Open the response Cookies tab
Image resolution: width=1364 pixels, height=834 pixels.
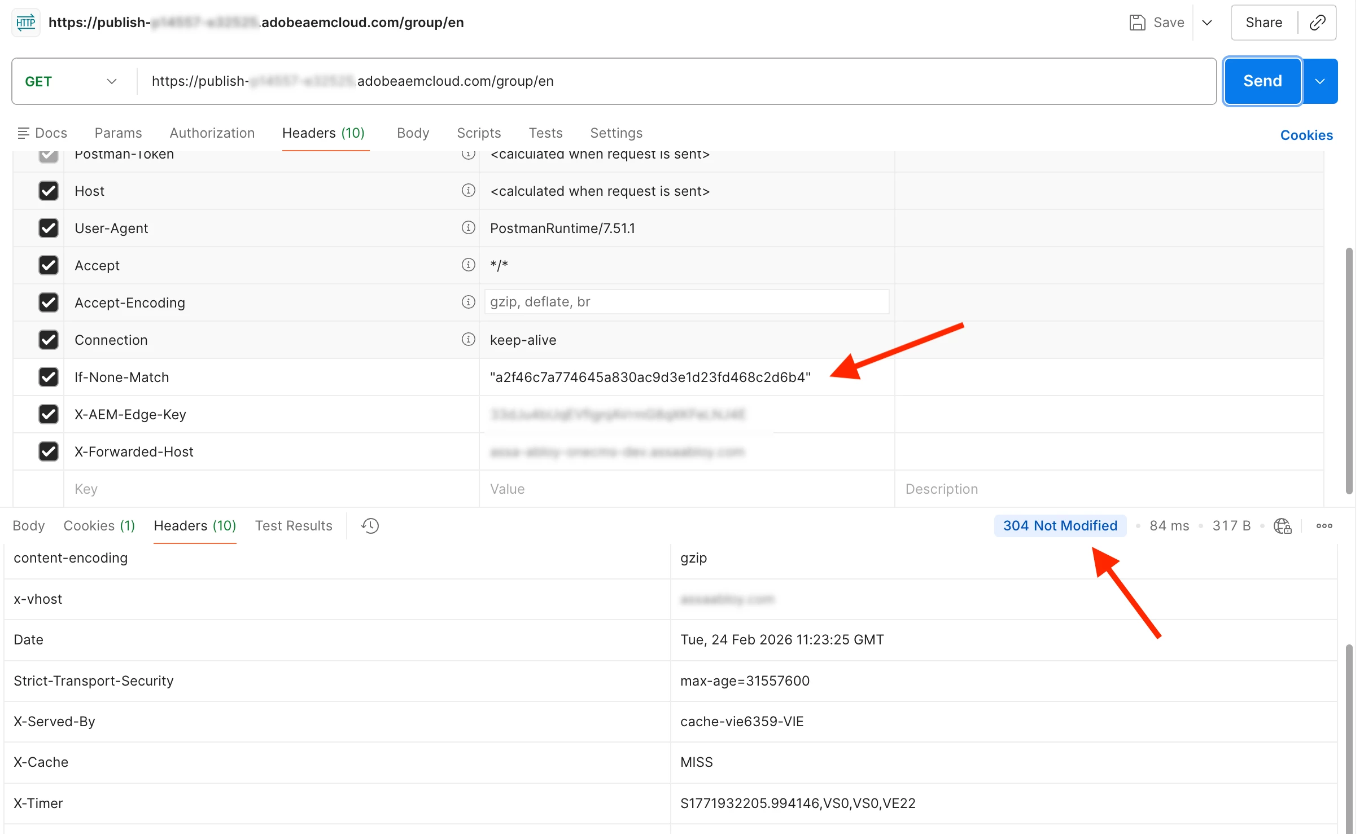[99, 526]
